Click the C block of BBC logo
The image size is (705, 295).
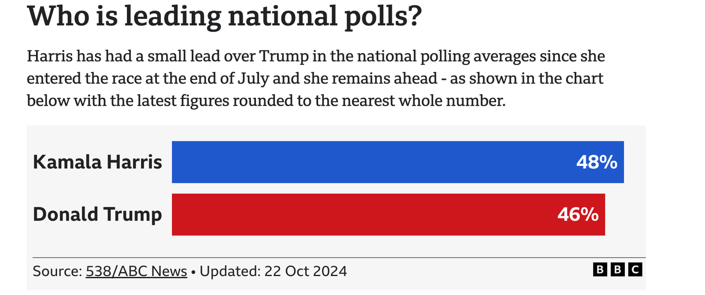tap(635, 269)
